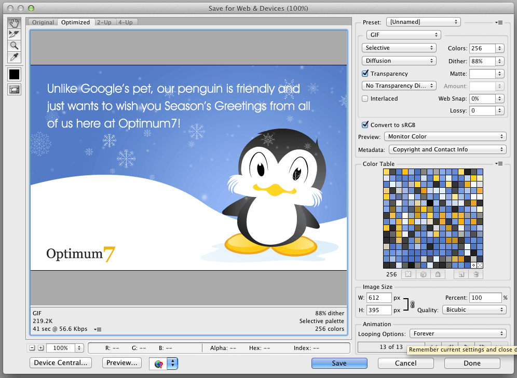Image resolution: width=517 pixels, height=378 pixels.
Task: Click the Cancel button
Action: (405, 363)
